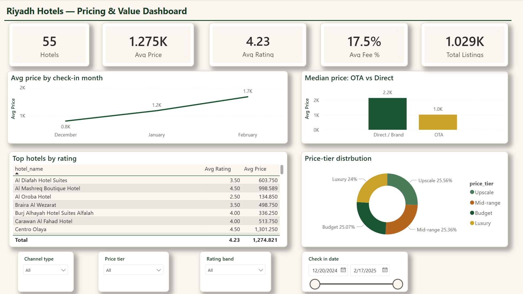The width and height of the screenshot is (523, 294).
Task: Select the Carawan Al Fahad Hotel row
Action: [146, 221]
